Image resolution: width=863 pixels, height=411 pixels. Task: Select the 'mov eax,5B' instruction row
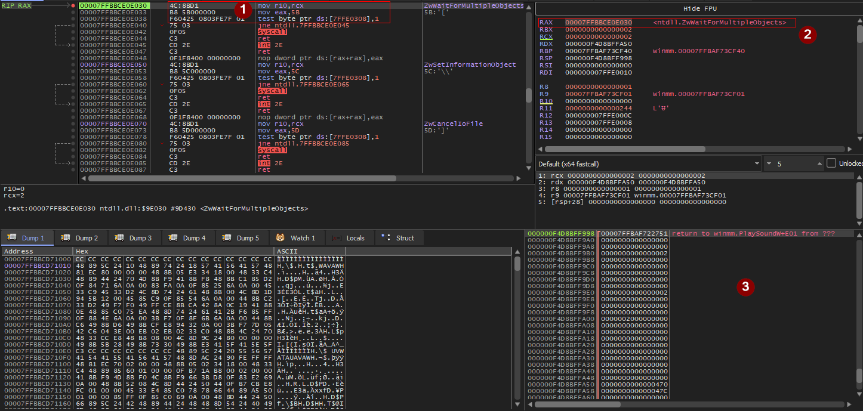[301, 12]
